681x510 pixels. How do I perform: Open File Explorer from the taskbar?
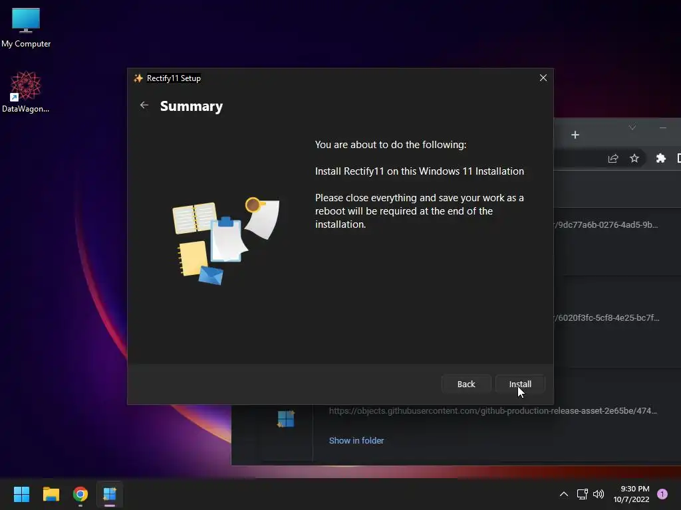click(51, 494)
